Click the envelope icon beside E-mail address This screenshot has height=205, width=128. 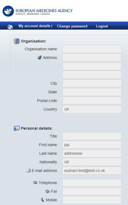point(28,170)
